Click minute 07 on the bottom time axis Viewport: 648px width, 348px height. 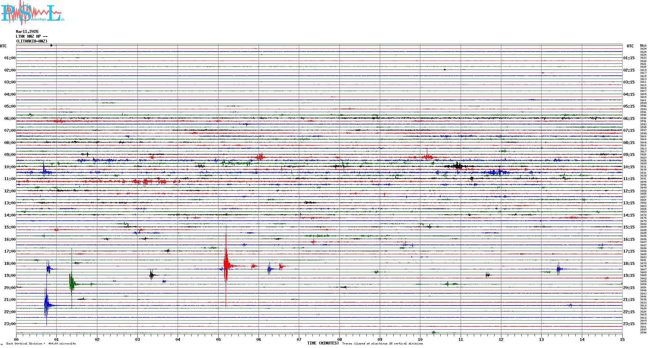(299, 339)
